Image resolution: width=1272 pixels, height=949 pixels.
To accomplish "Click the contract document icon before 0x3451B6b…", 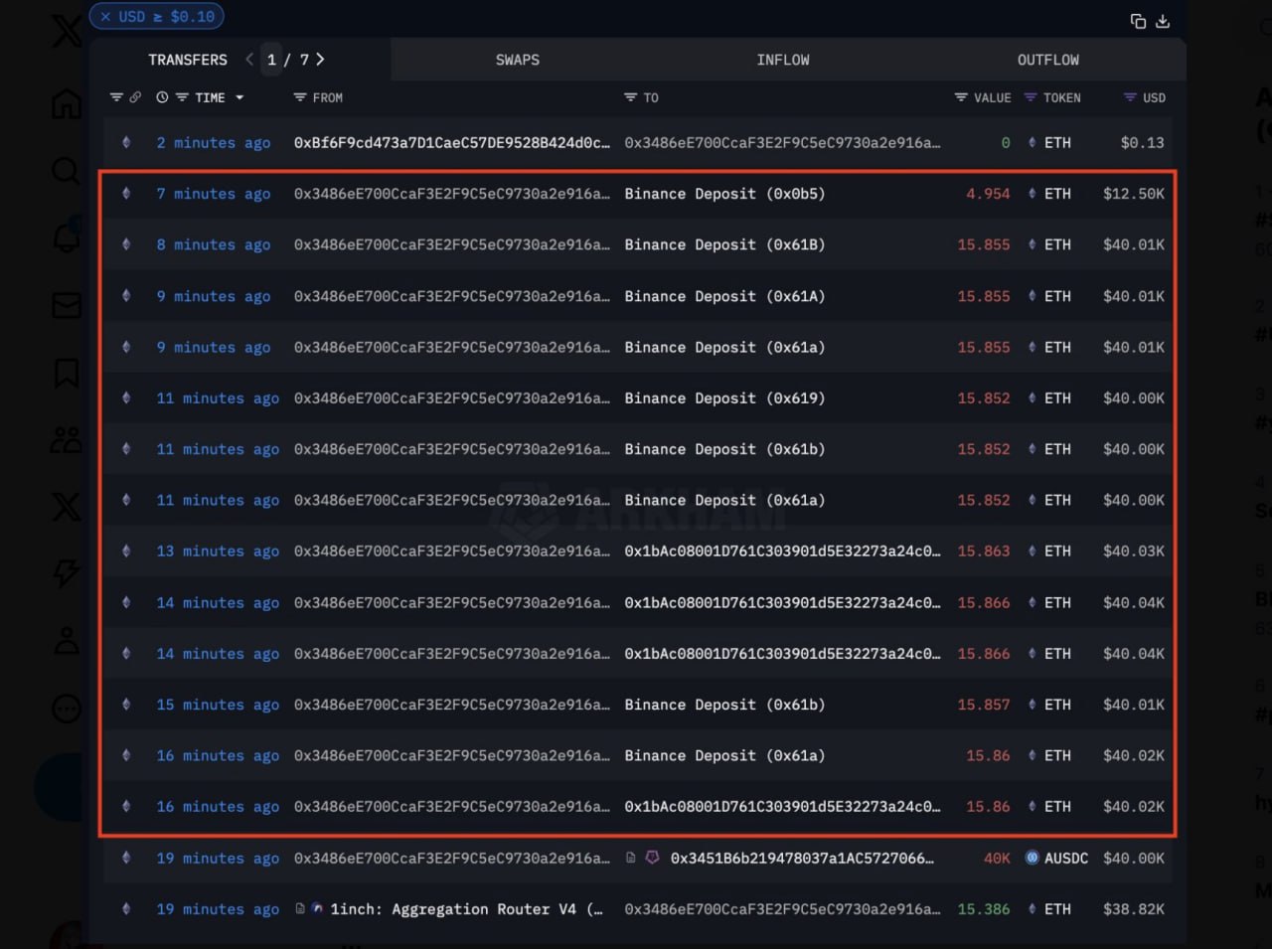I will (631, 858).
